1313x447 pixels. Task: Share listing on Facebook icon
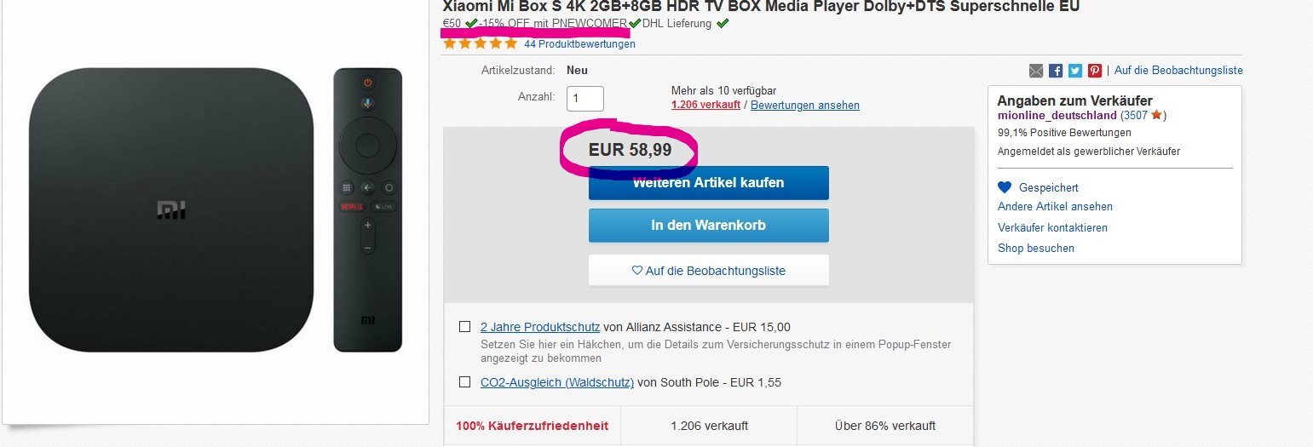1056,71
